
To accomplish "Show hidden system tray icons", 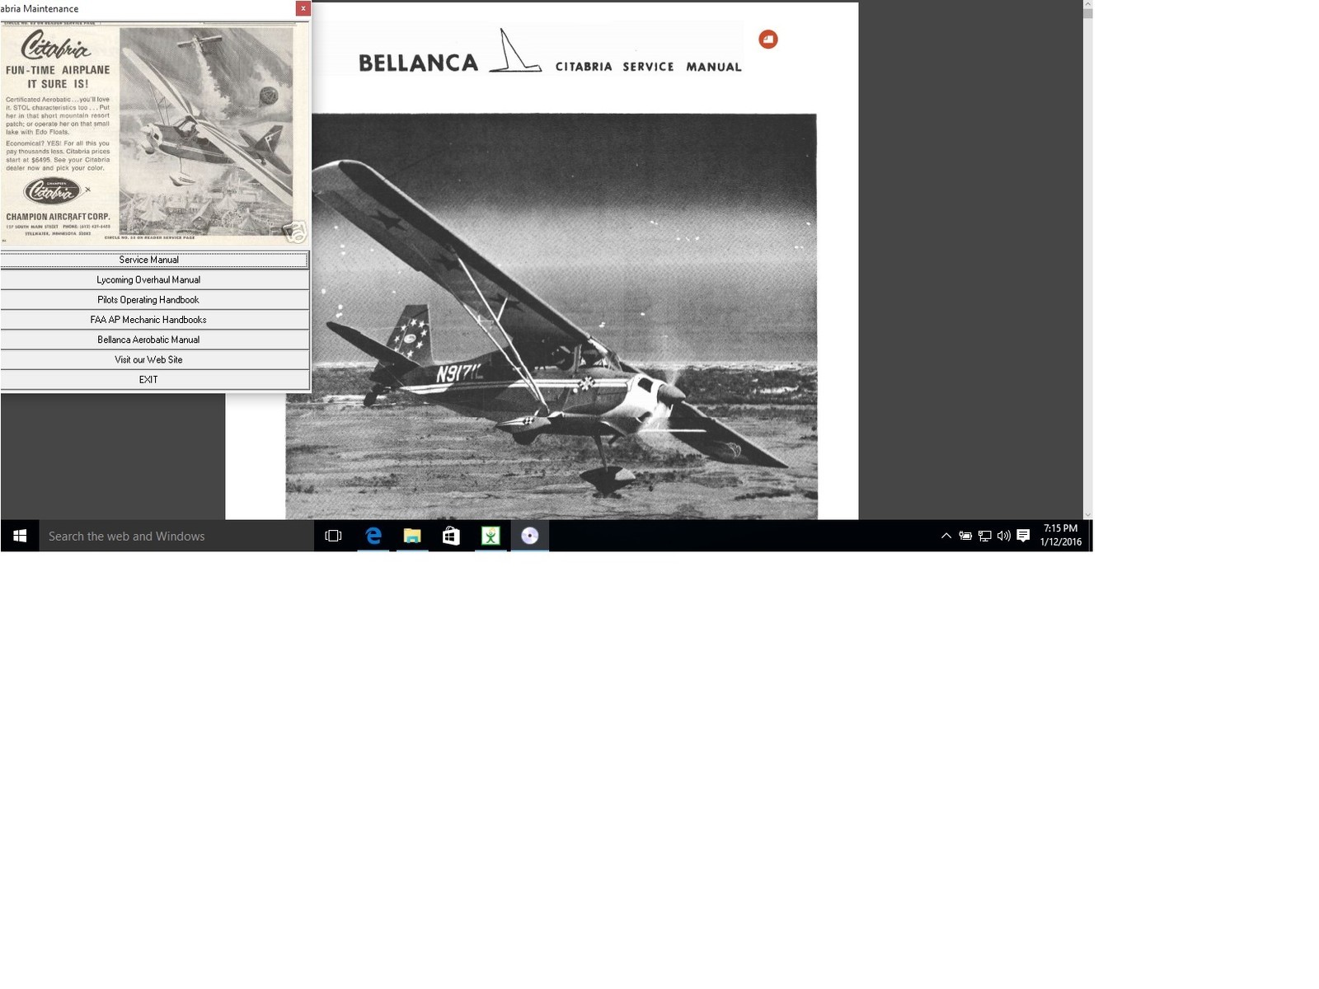I will click(x=946, y=536).
